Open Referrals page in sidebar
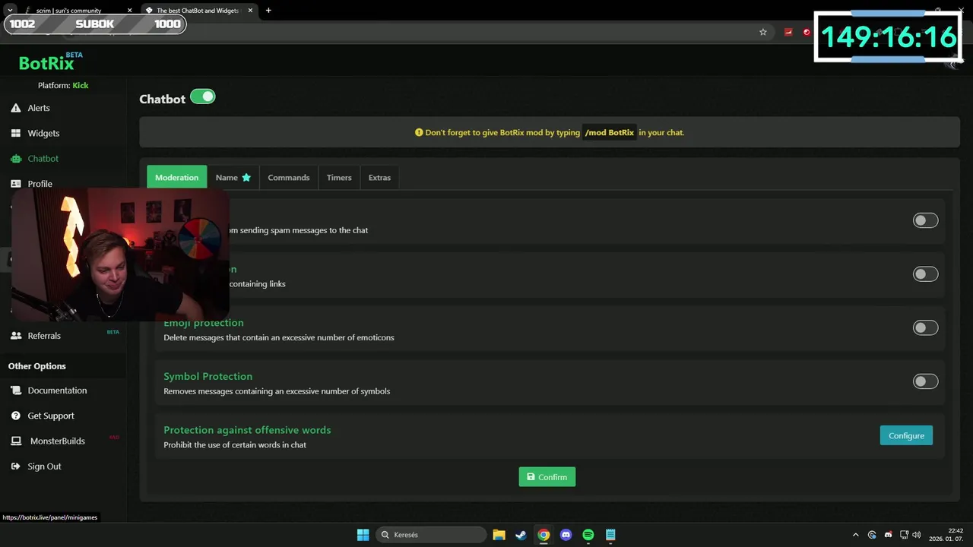The height and width of the screenshot is (547, 973). coord(44,336)
